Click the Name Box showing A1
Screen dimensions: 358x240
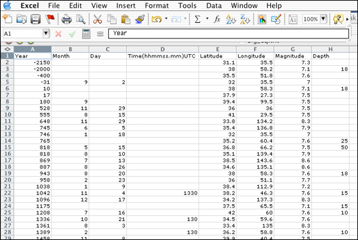[x=23, y=34]
